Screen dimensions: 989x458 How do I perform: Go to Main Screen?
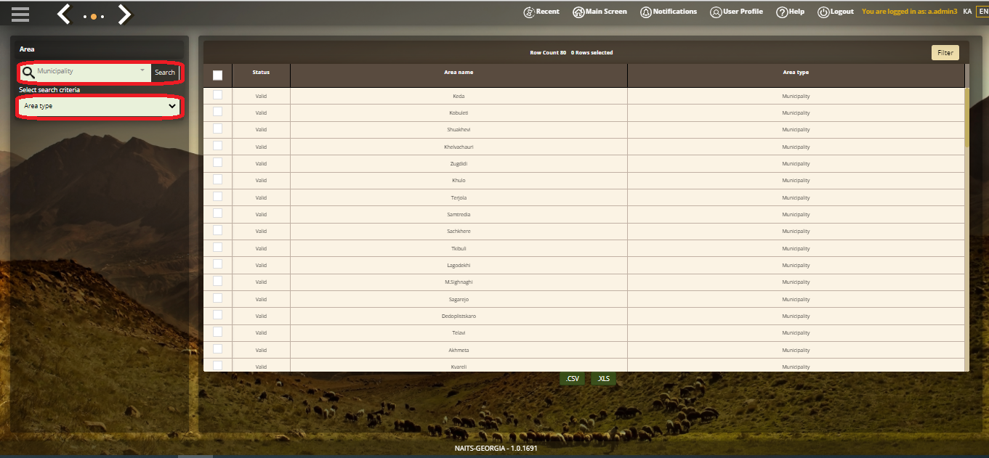600,12
